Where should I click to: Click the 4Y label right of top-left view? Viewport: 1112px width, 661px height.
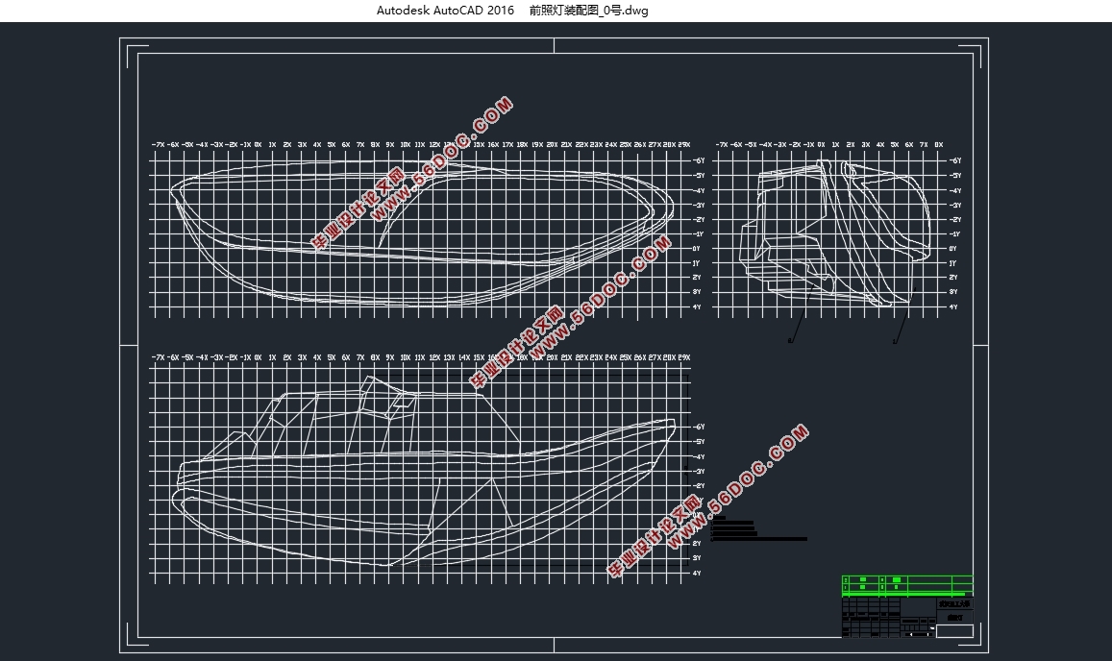[x=697, y=307]
